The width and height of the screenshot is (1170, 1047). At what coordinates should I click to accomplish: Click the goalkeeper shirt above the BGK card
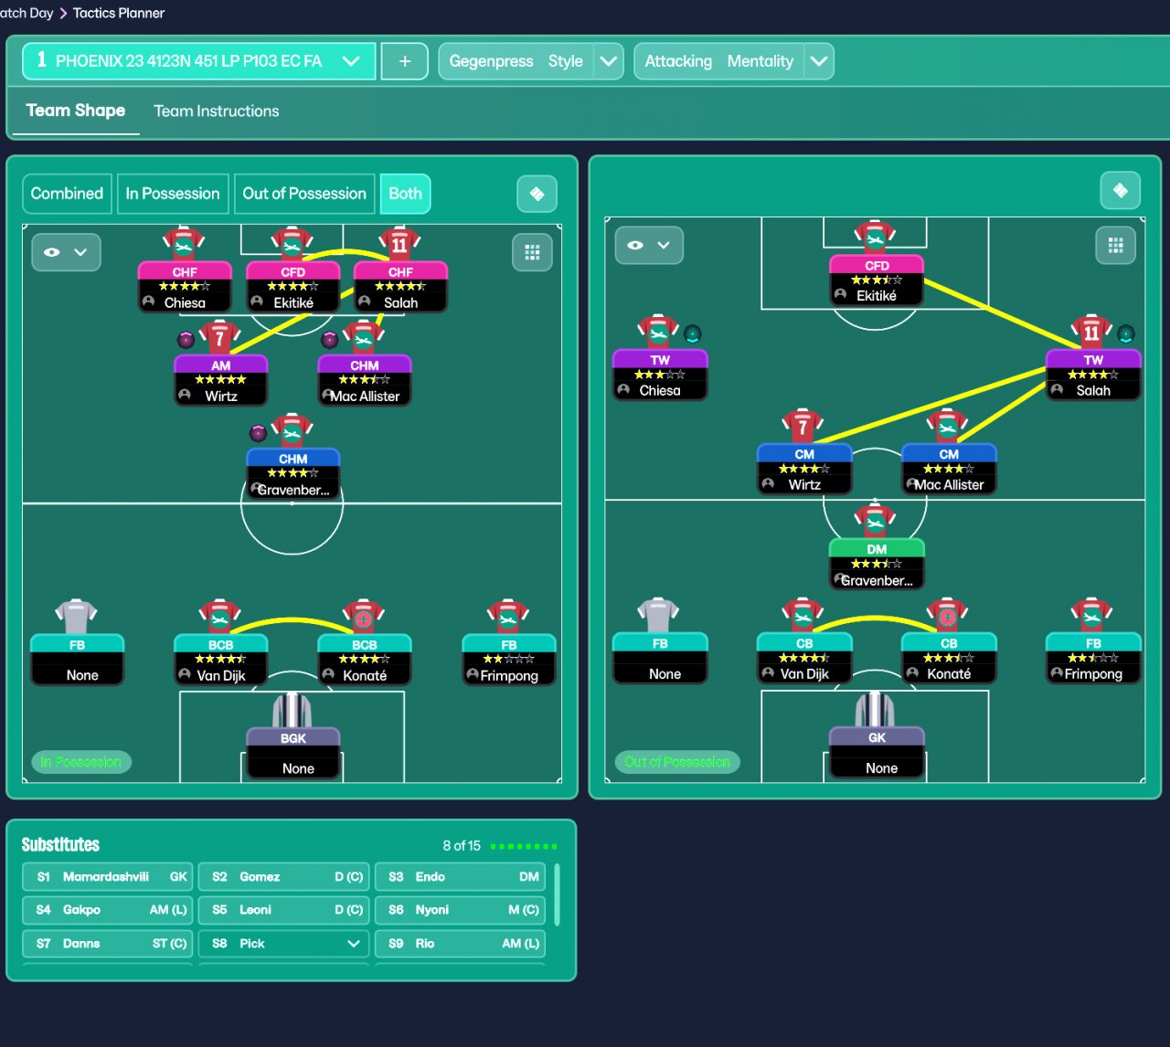click(292, 710)
